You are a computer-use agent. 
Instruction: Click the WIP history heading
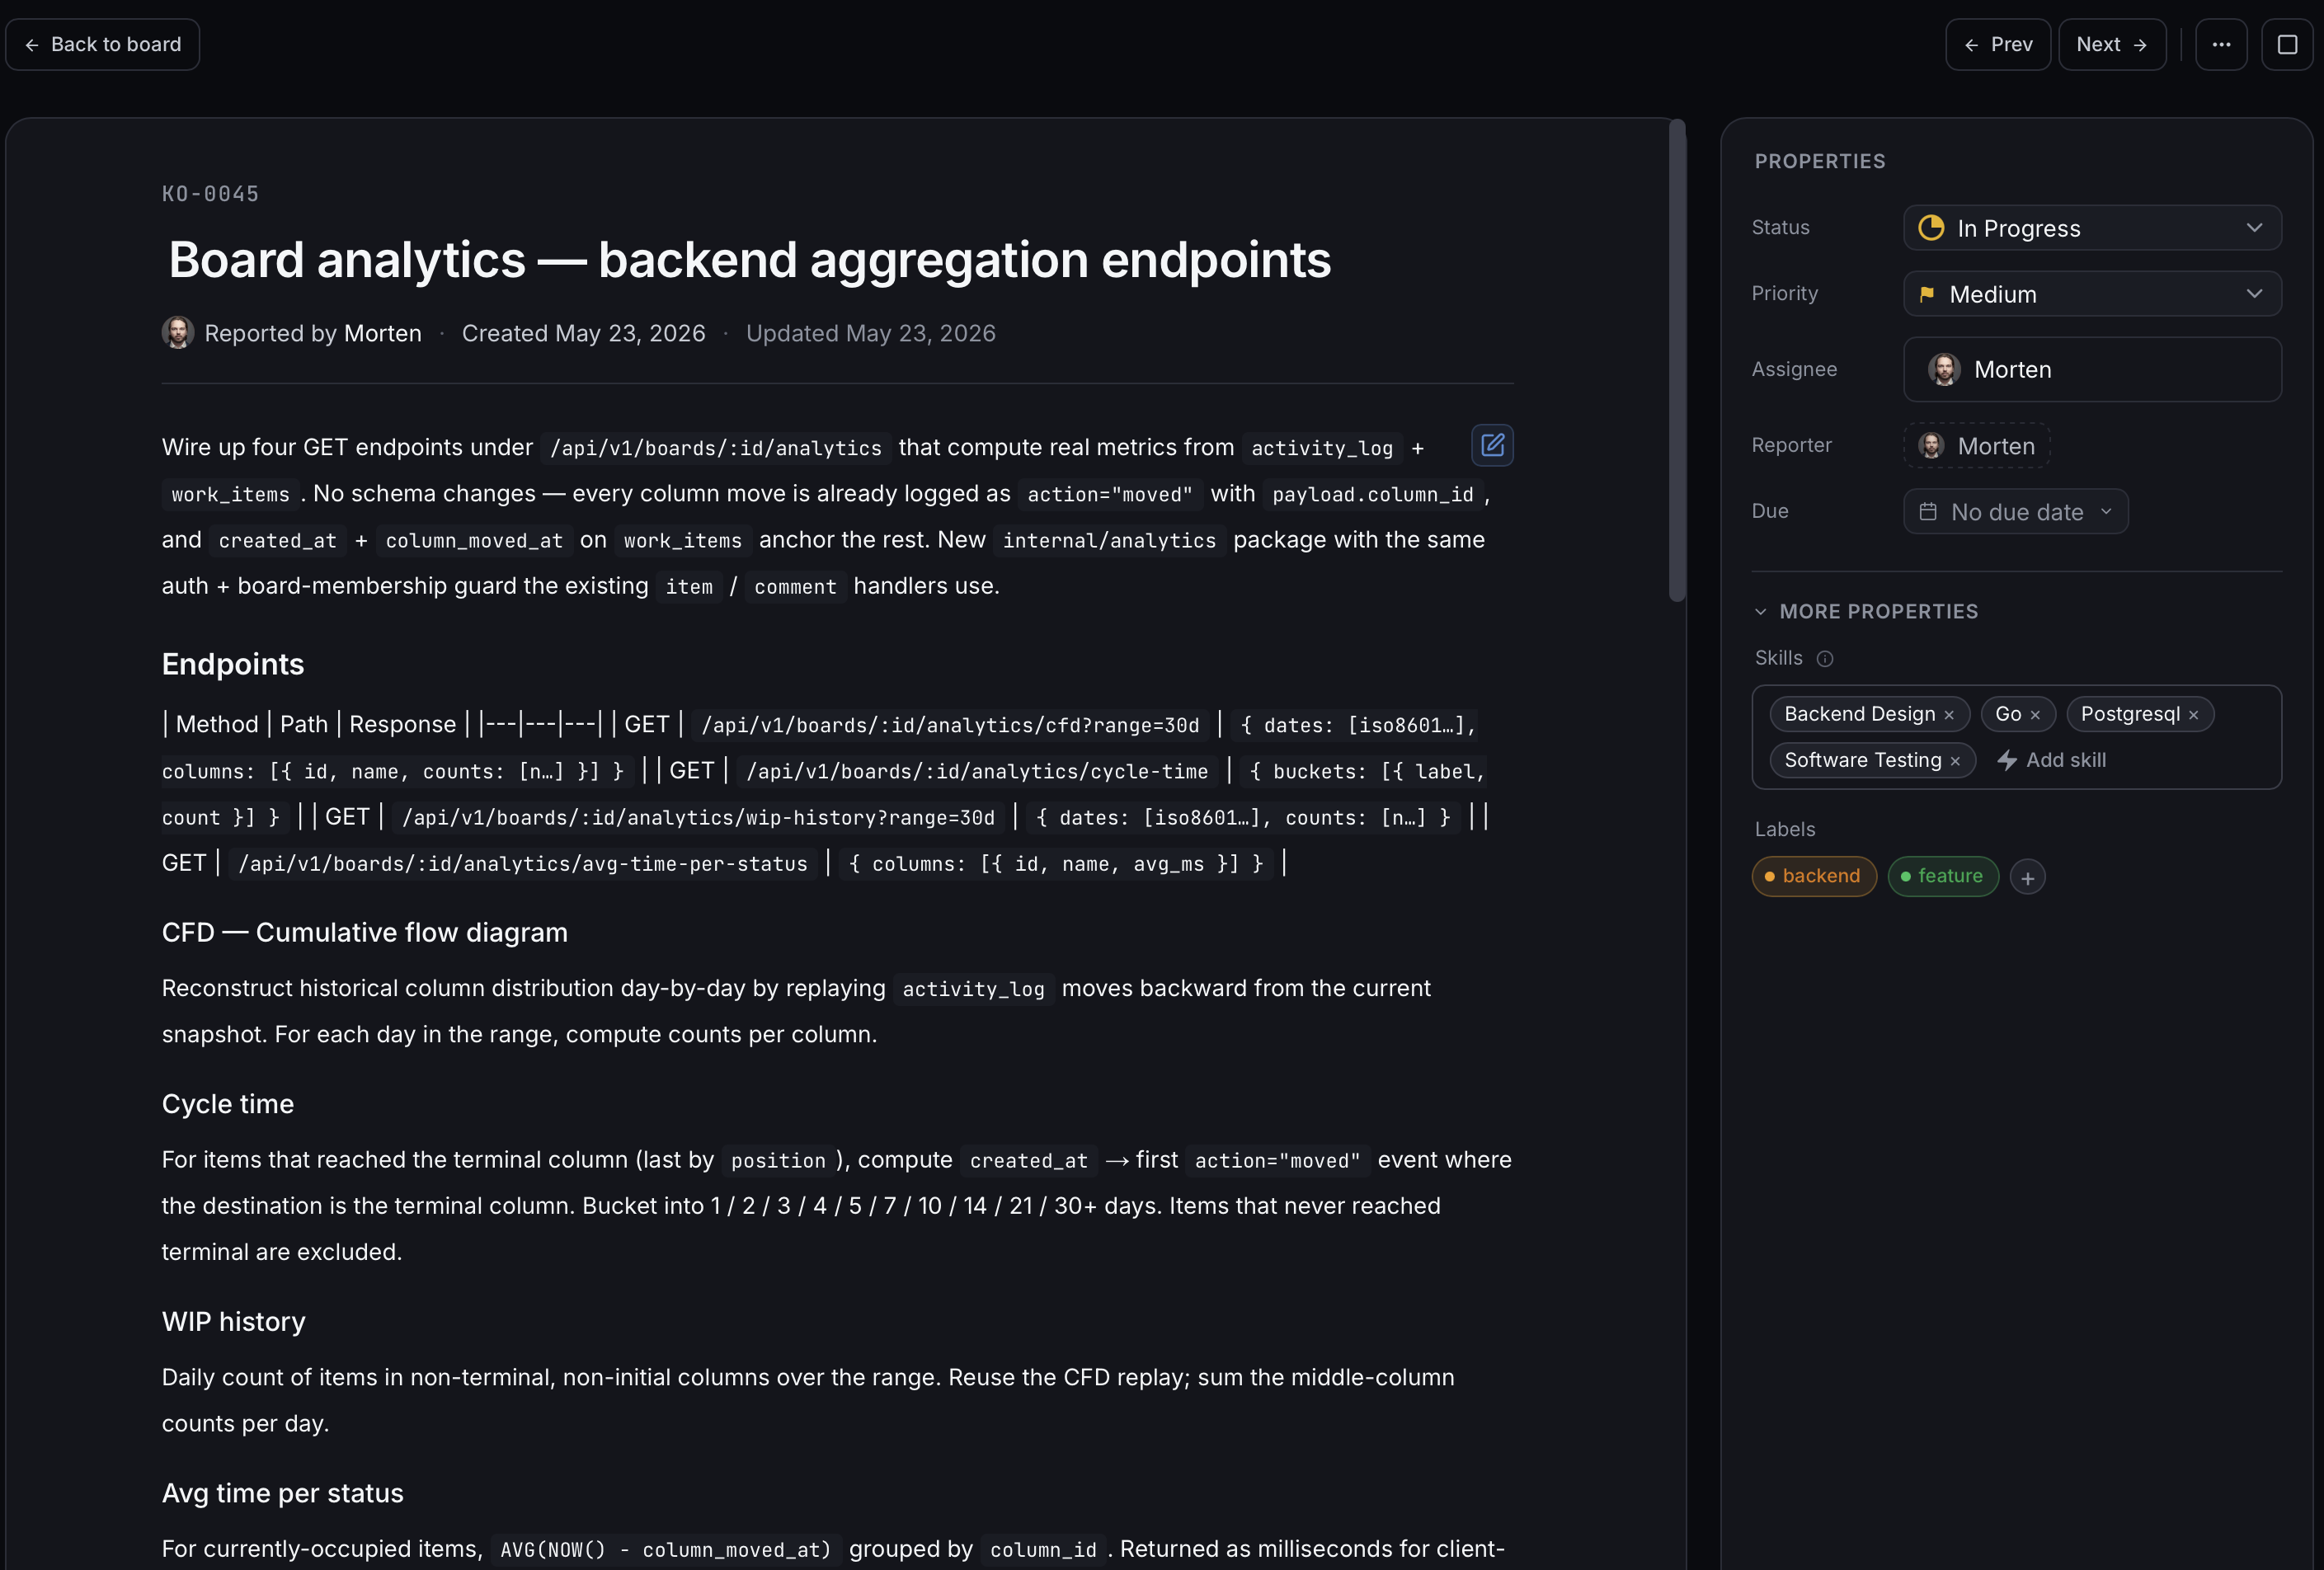click(234, 1322)
